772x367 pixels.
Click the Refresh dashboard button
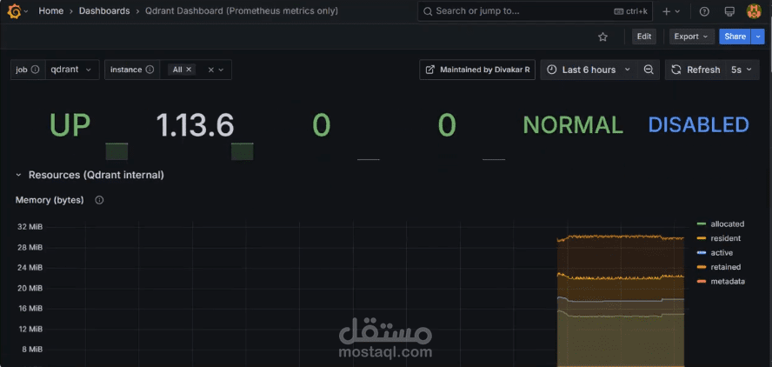pos(696,70)
